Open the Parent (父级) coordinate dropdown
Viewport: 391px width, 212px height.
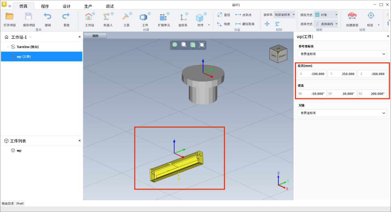(x=342, y=113)
